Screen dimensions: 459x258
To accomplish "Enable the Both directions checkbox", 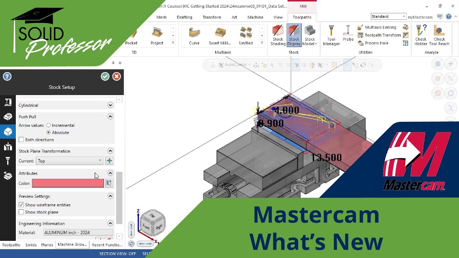I will pyautogui.click(x=21, y=140).
